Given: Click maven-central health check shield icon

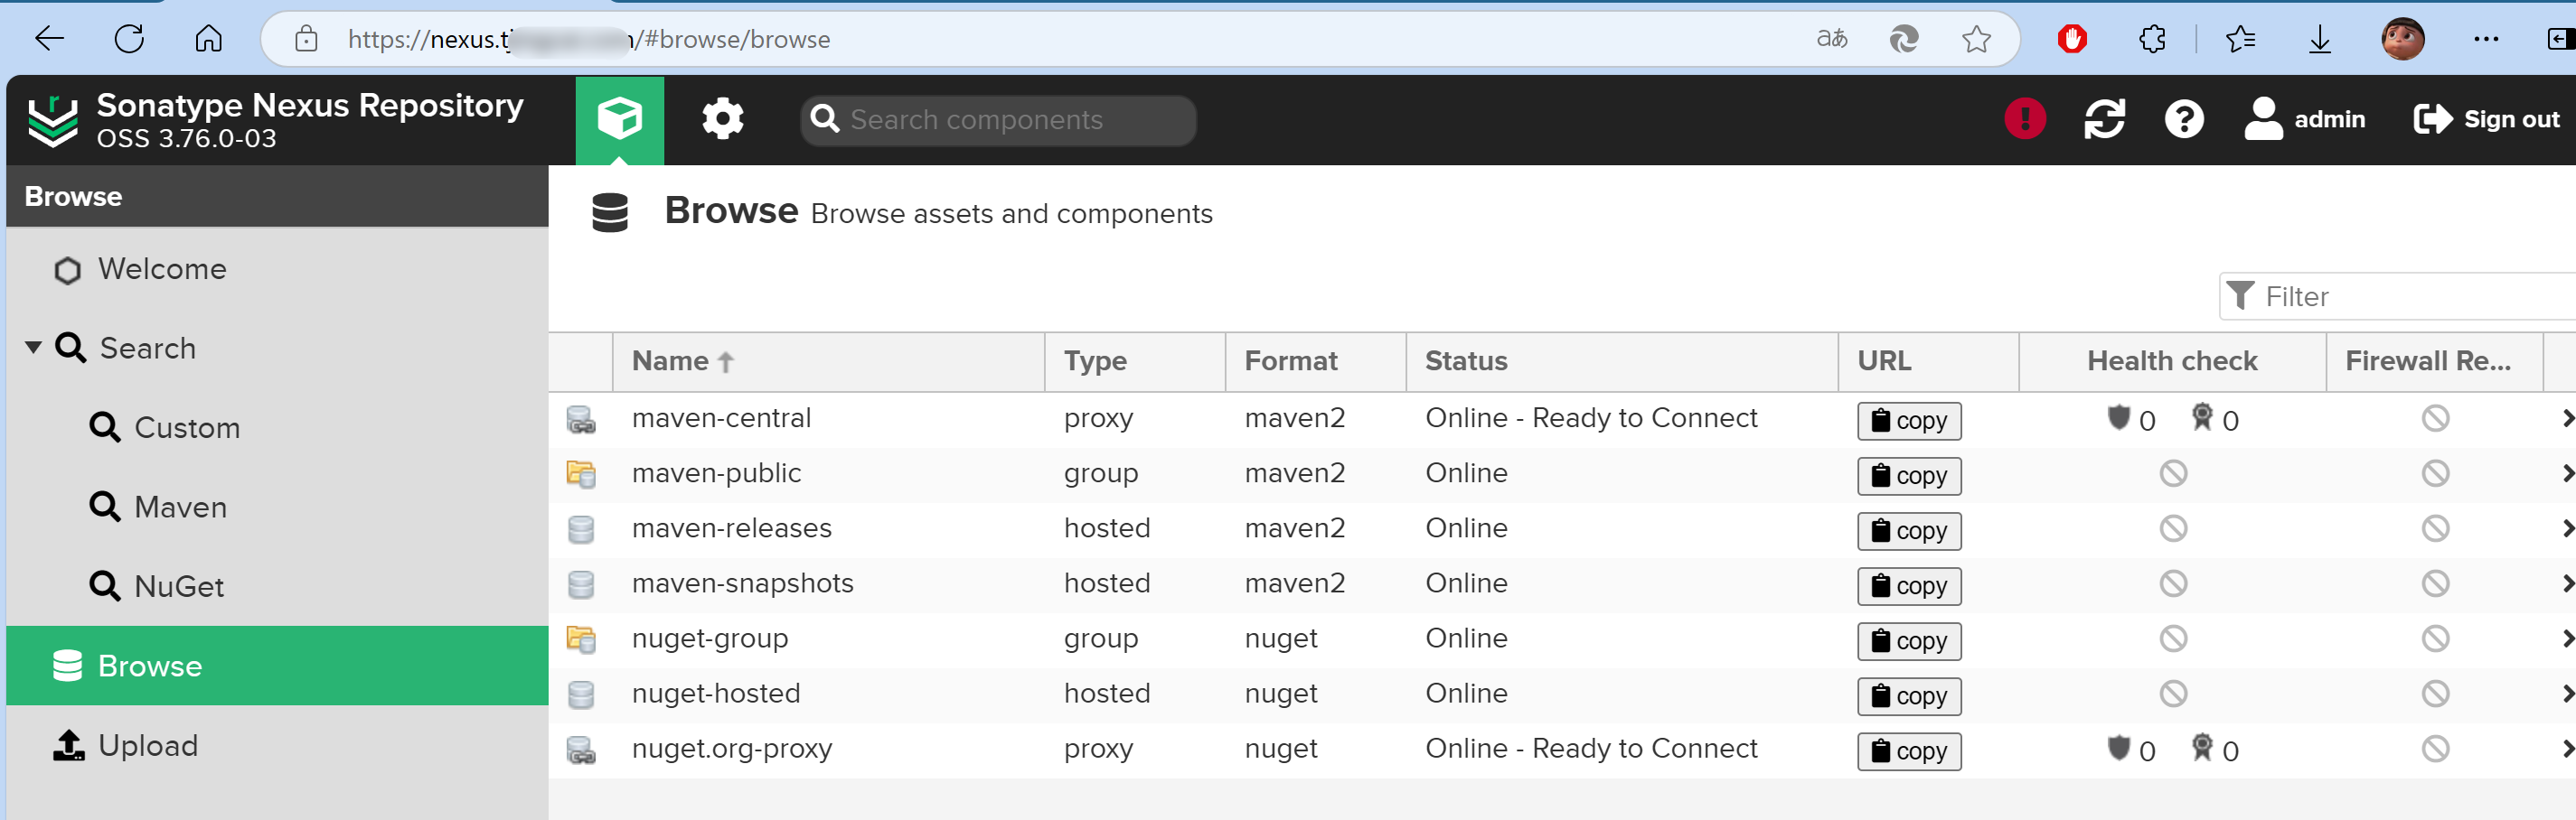Looking at the screenshot, I should tap(2118, 417).
